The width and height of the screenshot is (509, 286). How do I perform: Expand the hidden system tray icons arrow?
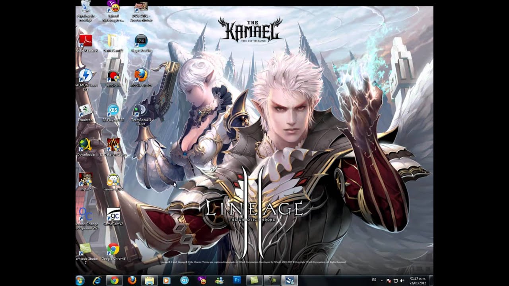[x=382, y=280]
